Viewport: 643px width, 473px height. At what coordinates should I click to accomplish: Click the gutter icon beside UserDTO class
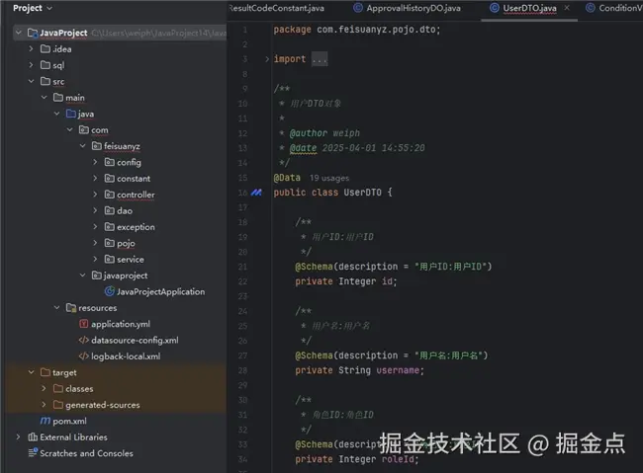(x=256, y=193)
